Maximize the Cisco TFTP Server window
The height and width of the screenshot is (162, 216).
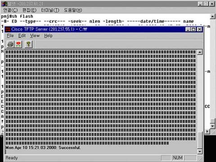click(x=193, y=29)
